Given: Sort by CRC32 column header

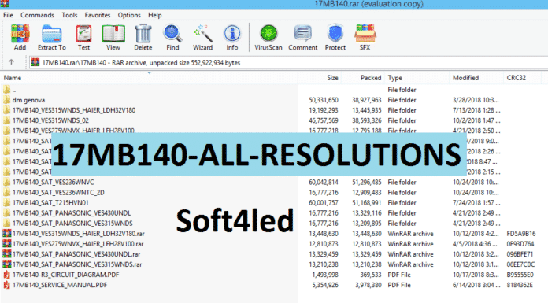Looking at the screenshot, I should click(x=522, y=78).
